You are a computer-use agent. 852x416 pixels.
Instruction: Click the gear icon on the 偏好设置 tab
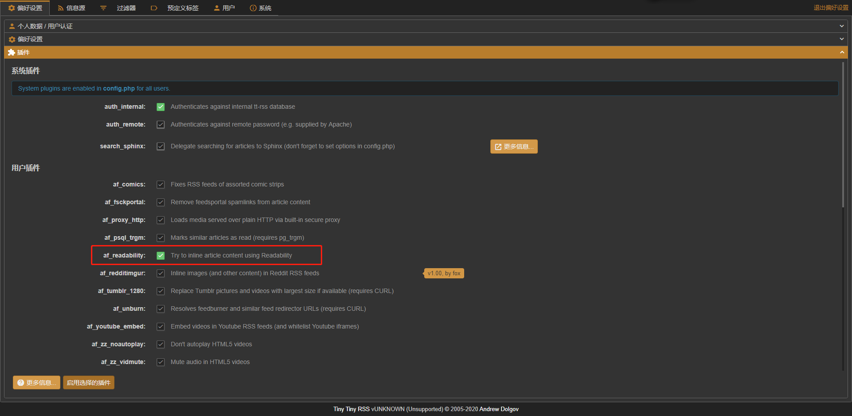tap(12, 8)
